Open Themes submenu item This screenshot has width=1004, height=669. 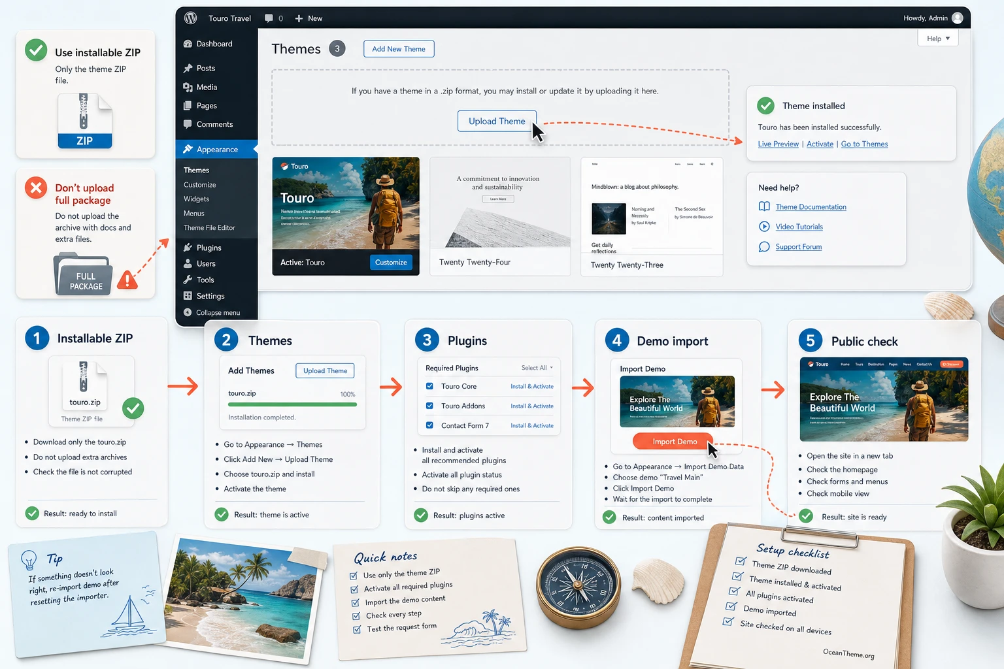[196, 170]
